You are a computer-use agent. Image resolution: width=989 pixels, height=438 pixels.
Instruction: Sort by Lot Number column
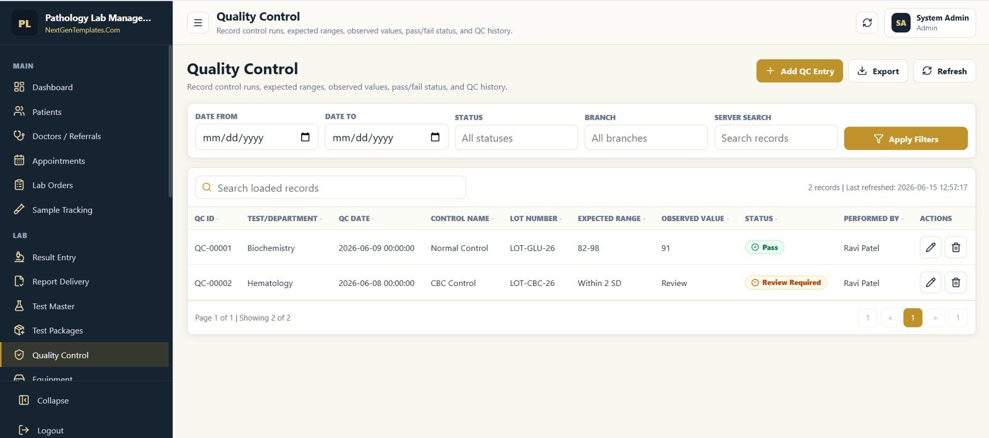point(535,219)
